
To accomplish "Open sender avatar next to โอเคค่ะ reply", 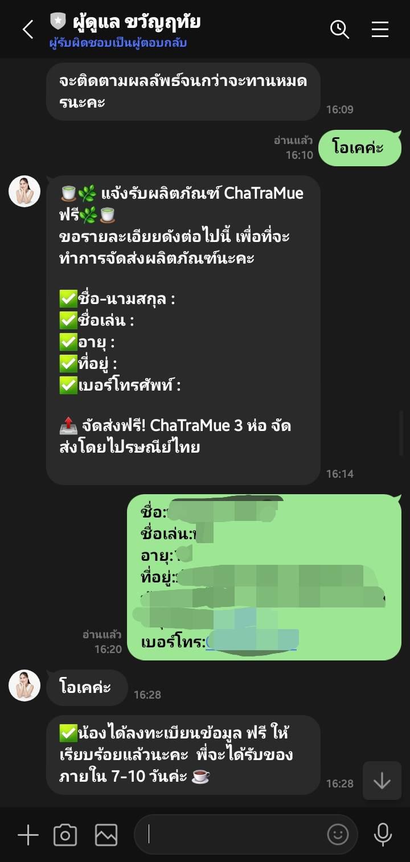I will pos(24,686).
